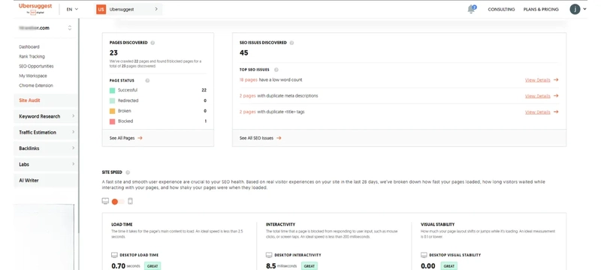This screenshot has width=601, height=270.
Task: Click the orange US project badge
Action: pos(101,9)
